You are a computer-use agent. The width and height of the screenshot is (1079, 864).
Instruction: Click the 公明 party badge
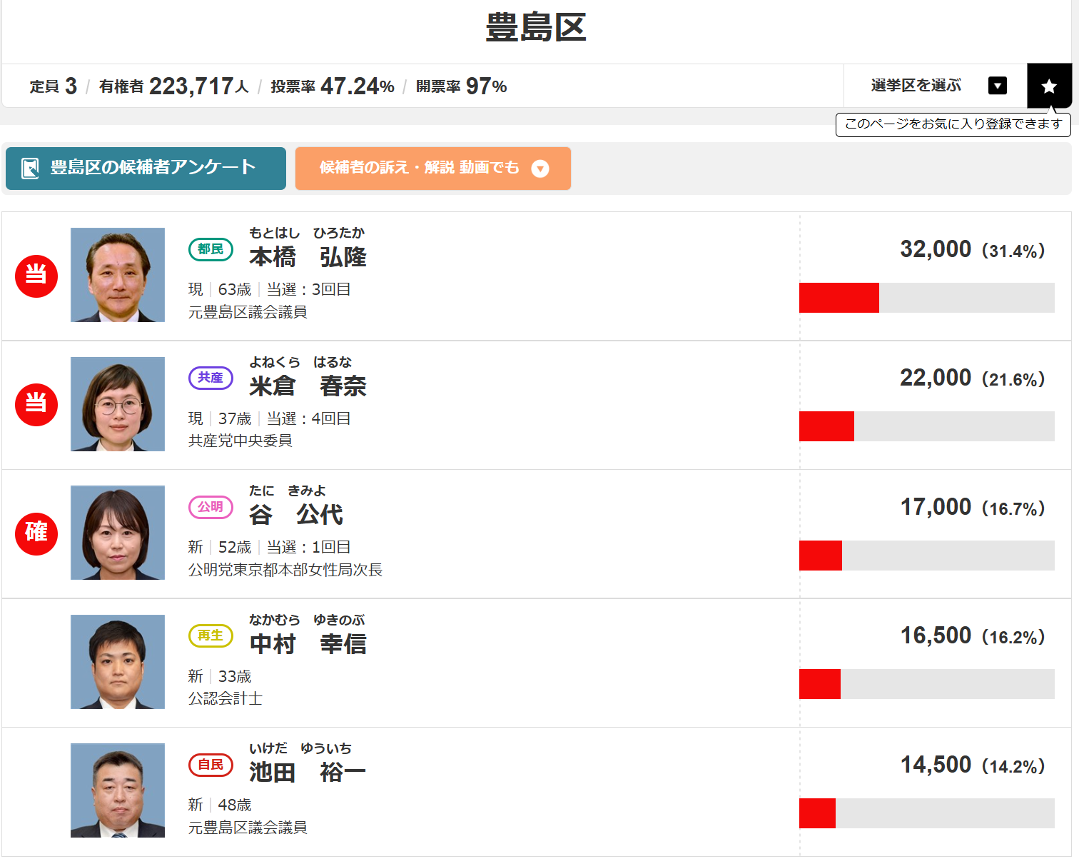(x=211, y=507)
